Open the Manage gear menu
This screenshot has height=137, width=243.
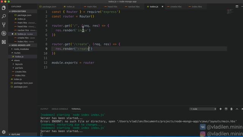4,132
